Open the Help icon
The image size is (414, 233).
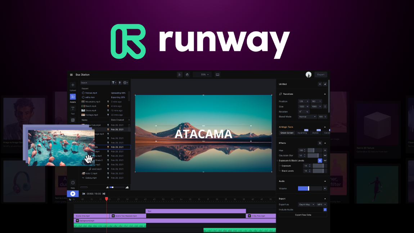pyautogui.click(x=73, y=183)
